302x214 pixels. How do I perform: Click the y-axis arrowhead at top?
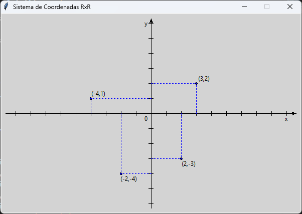coord(152,21)
